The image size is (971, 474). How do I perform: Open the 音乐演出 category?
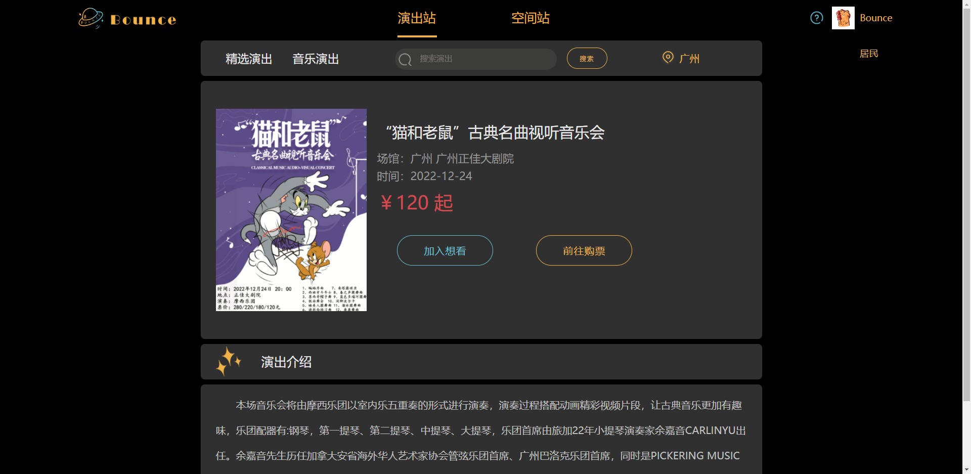click(316, 59)
